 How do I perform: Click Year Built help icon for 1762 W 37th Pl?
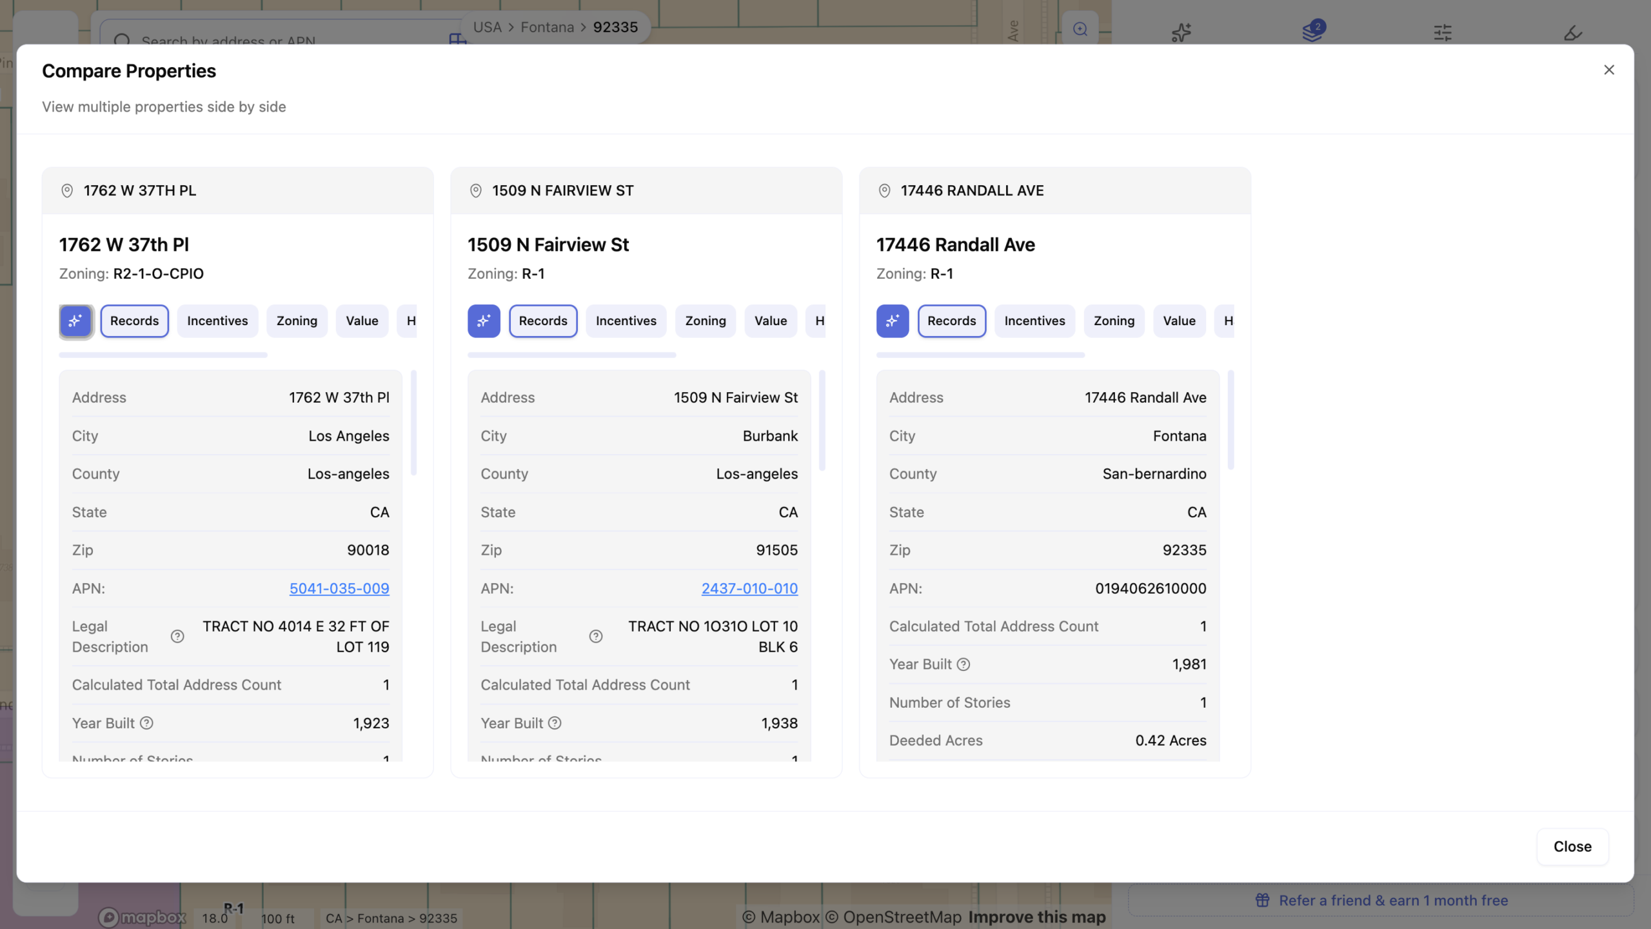(x=146, y=723)
